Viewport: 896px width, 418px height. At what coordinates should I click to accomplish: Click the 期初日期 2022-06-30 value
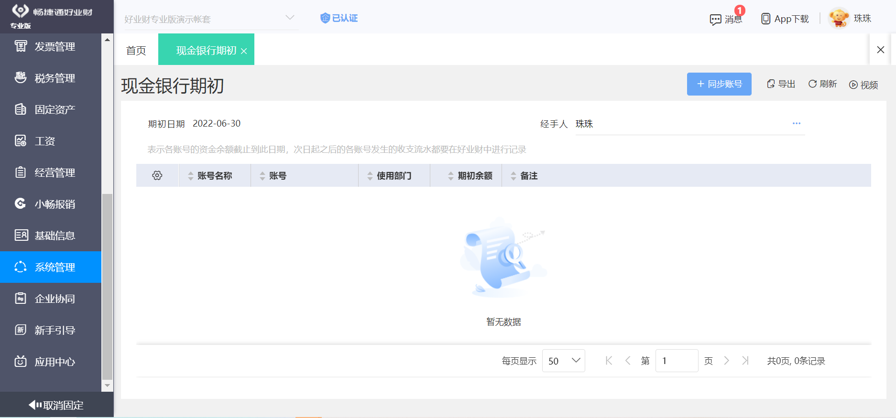(x=217, y=123)
